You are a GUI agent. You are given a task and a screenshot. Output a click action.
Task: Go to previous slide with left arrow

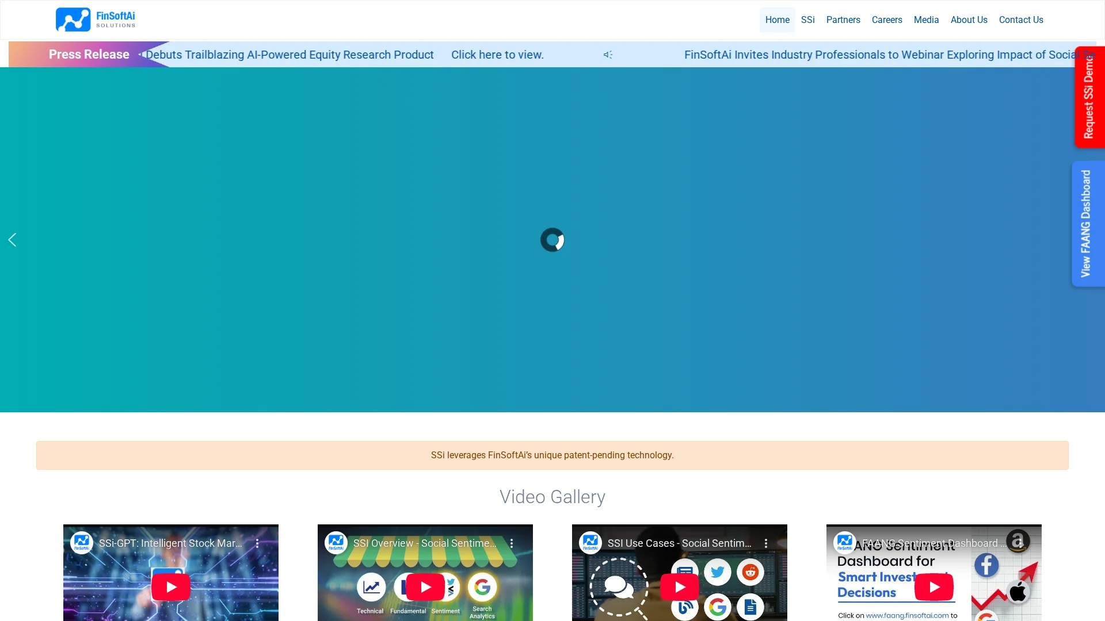12,240
